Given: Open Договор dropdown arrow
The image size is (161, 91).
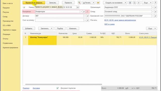Looking at the screenshot, I should 85,16.
